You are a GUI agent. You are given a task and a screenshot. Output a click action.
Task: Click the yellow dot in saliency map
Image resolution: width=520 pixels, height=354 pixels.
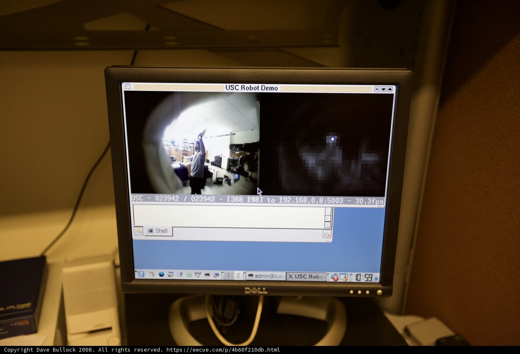click(333, 139)
